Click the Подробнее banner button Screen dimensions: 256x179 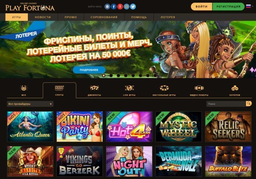89,70
